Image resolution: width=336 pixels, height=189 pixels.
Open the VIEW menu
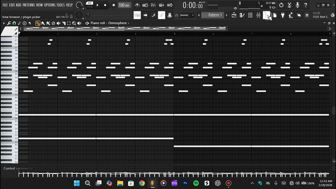(x=39, y=5)
